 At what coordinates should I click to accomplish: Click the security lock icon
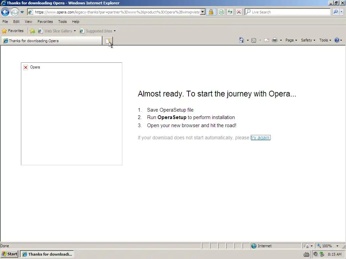211,12
